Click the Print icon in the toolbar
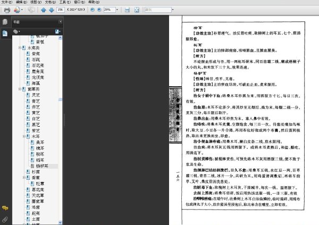Image resolution: width=319 pixels, height=225 pixels. tap(7, 10)
